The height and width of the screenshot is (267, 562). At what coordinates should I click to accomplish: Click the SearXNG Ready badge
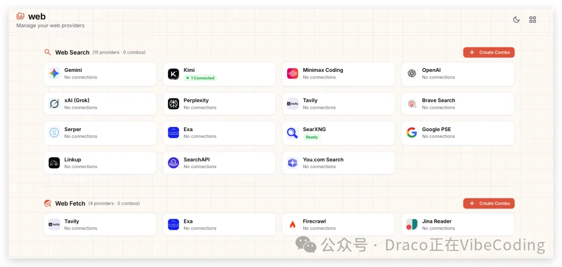[312, 137]
